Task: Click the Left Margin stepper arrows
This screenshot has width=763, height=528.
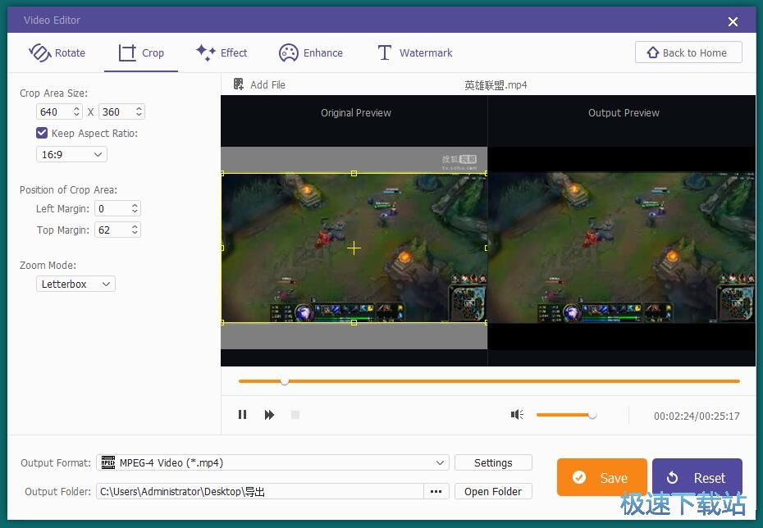Action: (135, 208)
